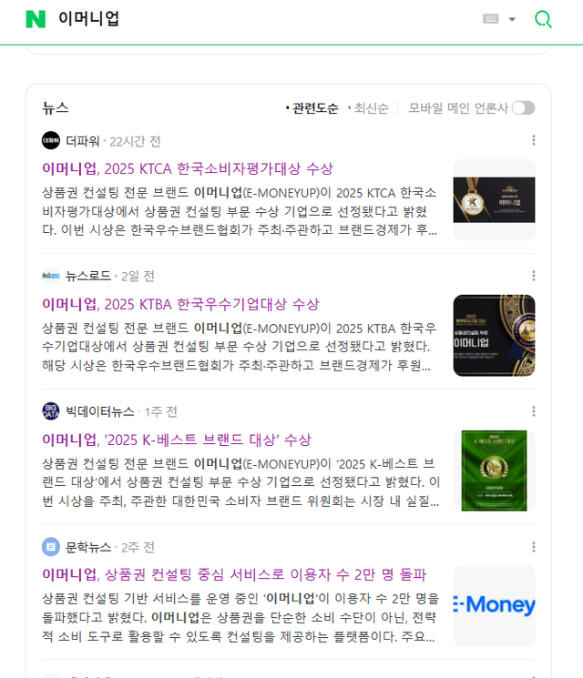Open more options for 문학뉴스 article
Screen dimensions: 583x678
(533, 547)
